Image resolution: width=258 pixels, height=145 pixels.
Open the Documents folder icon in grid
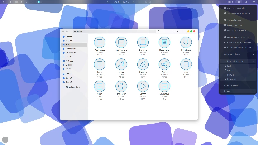pyautogui.click(x=164, y=42)
